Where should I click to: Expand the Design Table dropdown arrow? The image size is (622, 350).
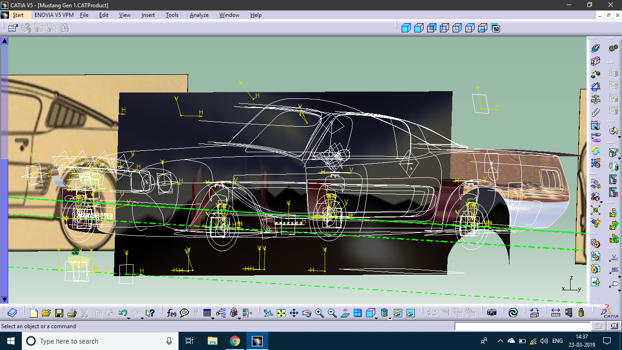[213, 318]
